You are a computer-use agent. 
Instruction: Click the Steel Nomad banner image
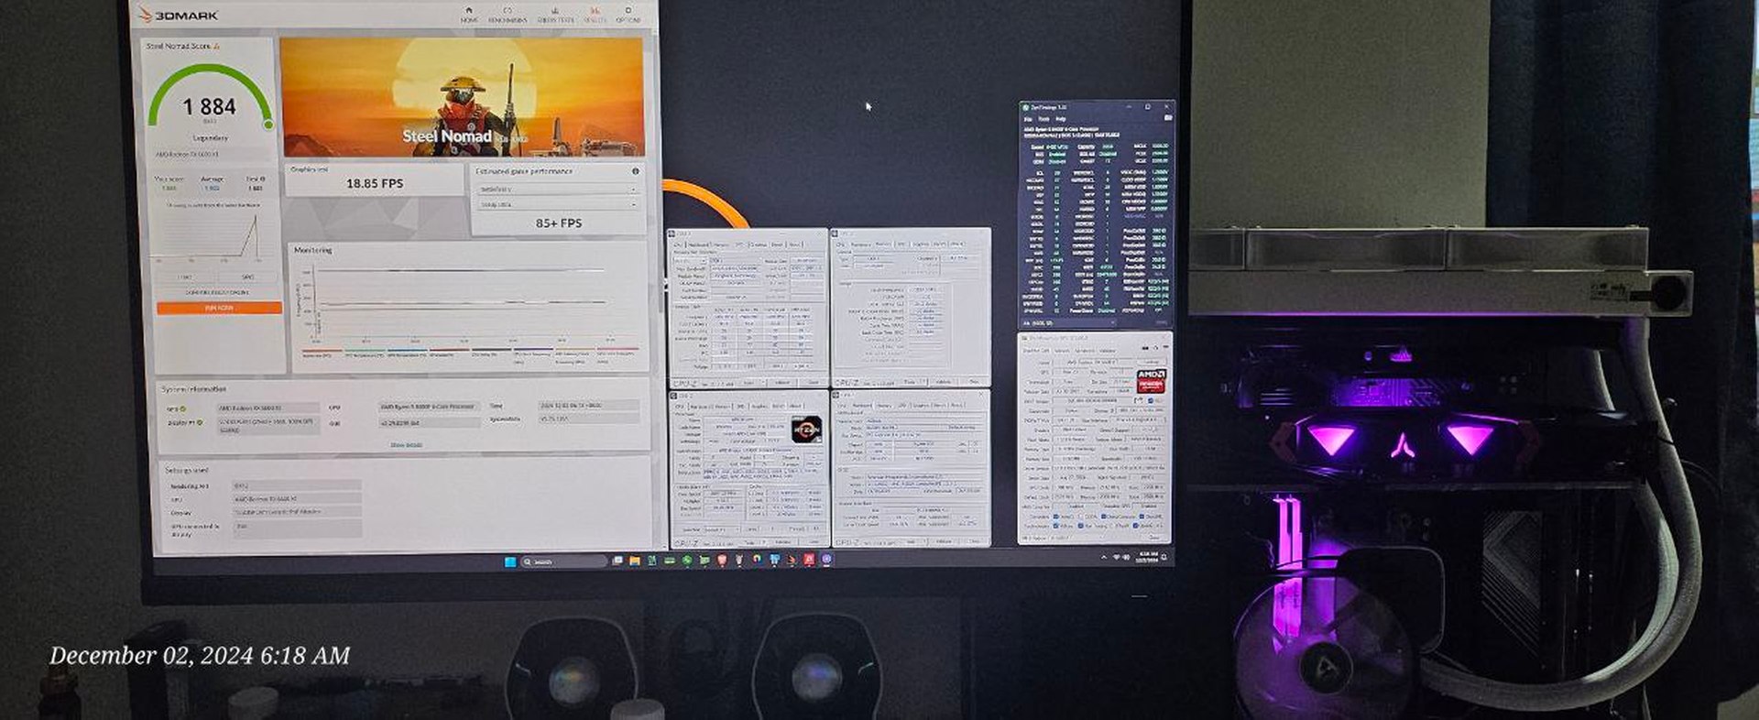click(462, 96)
